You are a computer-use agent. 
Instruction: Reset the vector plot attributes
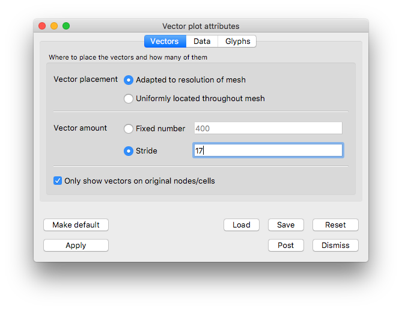(335, 225)
